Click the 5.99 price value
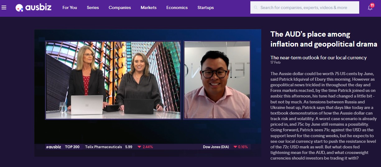 pos(129,147)
